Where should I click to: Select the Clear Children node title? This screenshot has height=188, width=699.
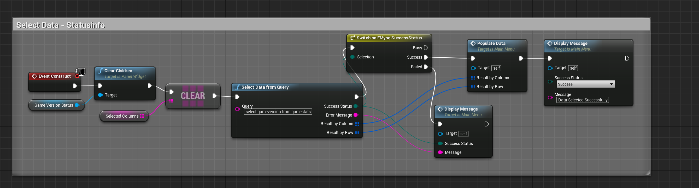tap(118, 71)
